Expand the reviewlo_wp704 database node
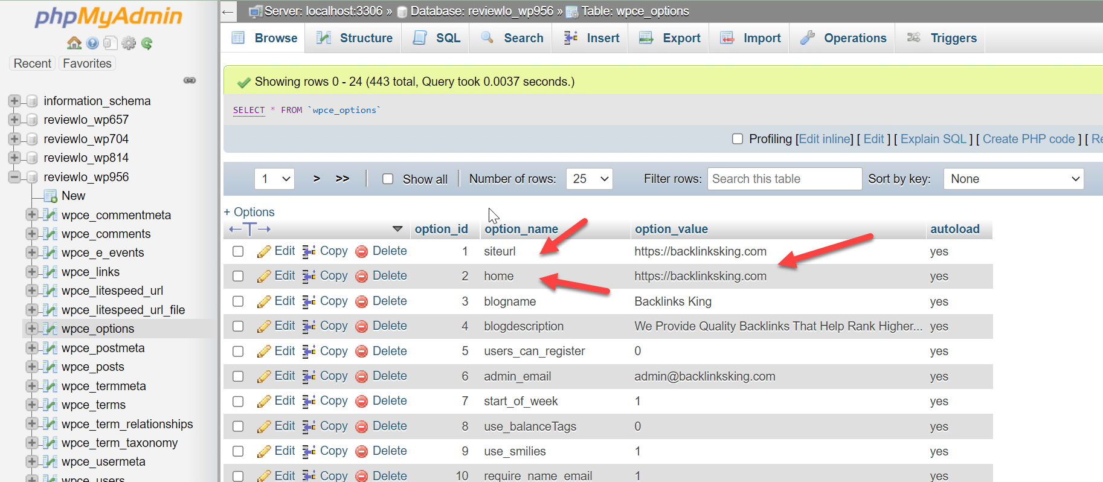 click(x=14, y=139)
